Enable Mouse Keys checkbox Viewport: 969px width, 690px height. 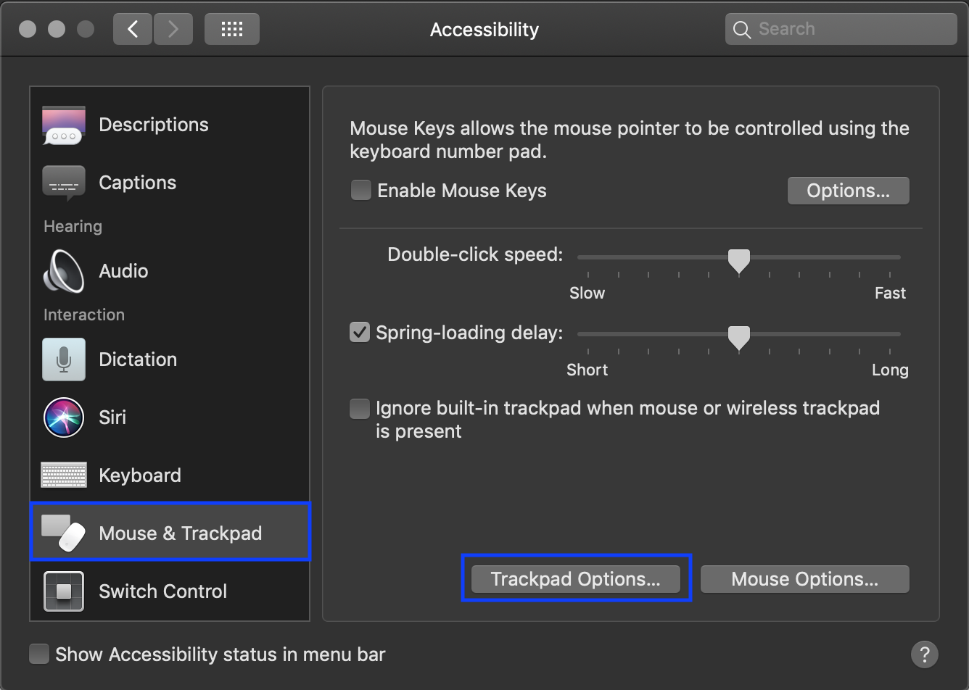[360, 191]
